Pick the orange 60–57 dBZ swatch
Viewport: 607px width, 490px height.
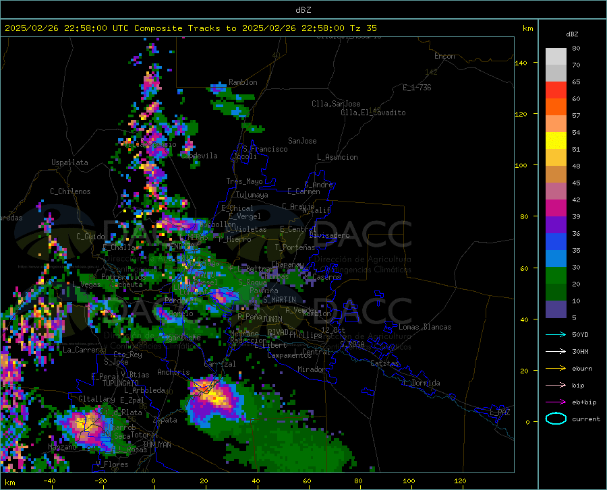click(556, 107)
